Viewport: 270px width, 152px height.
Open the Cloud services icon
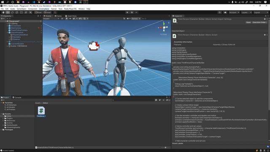[x=225, y=12]
